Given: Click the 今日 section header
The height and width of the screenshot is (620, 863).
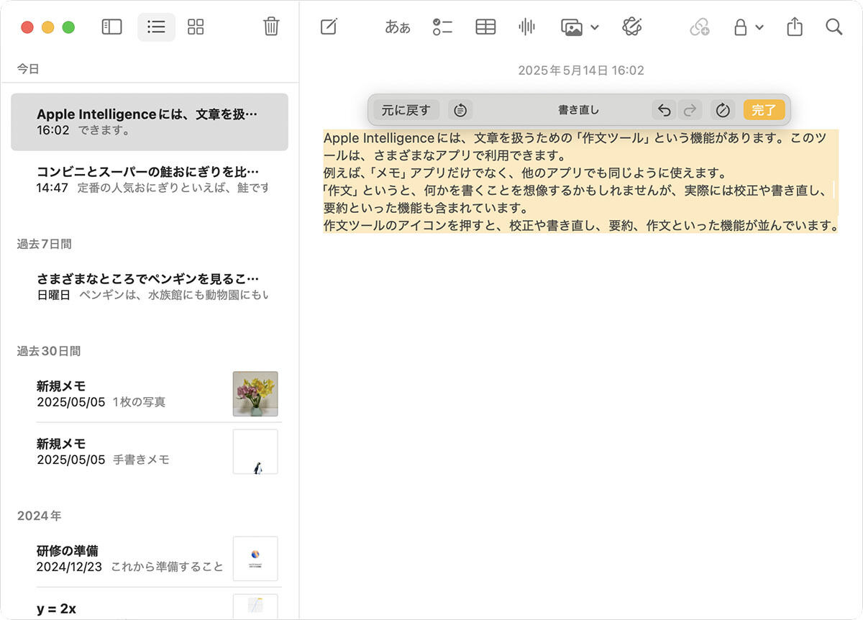Looking at the screenshot, I should click(28, 69).
